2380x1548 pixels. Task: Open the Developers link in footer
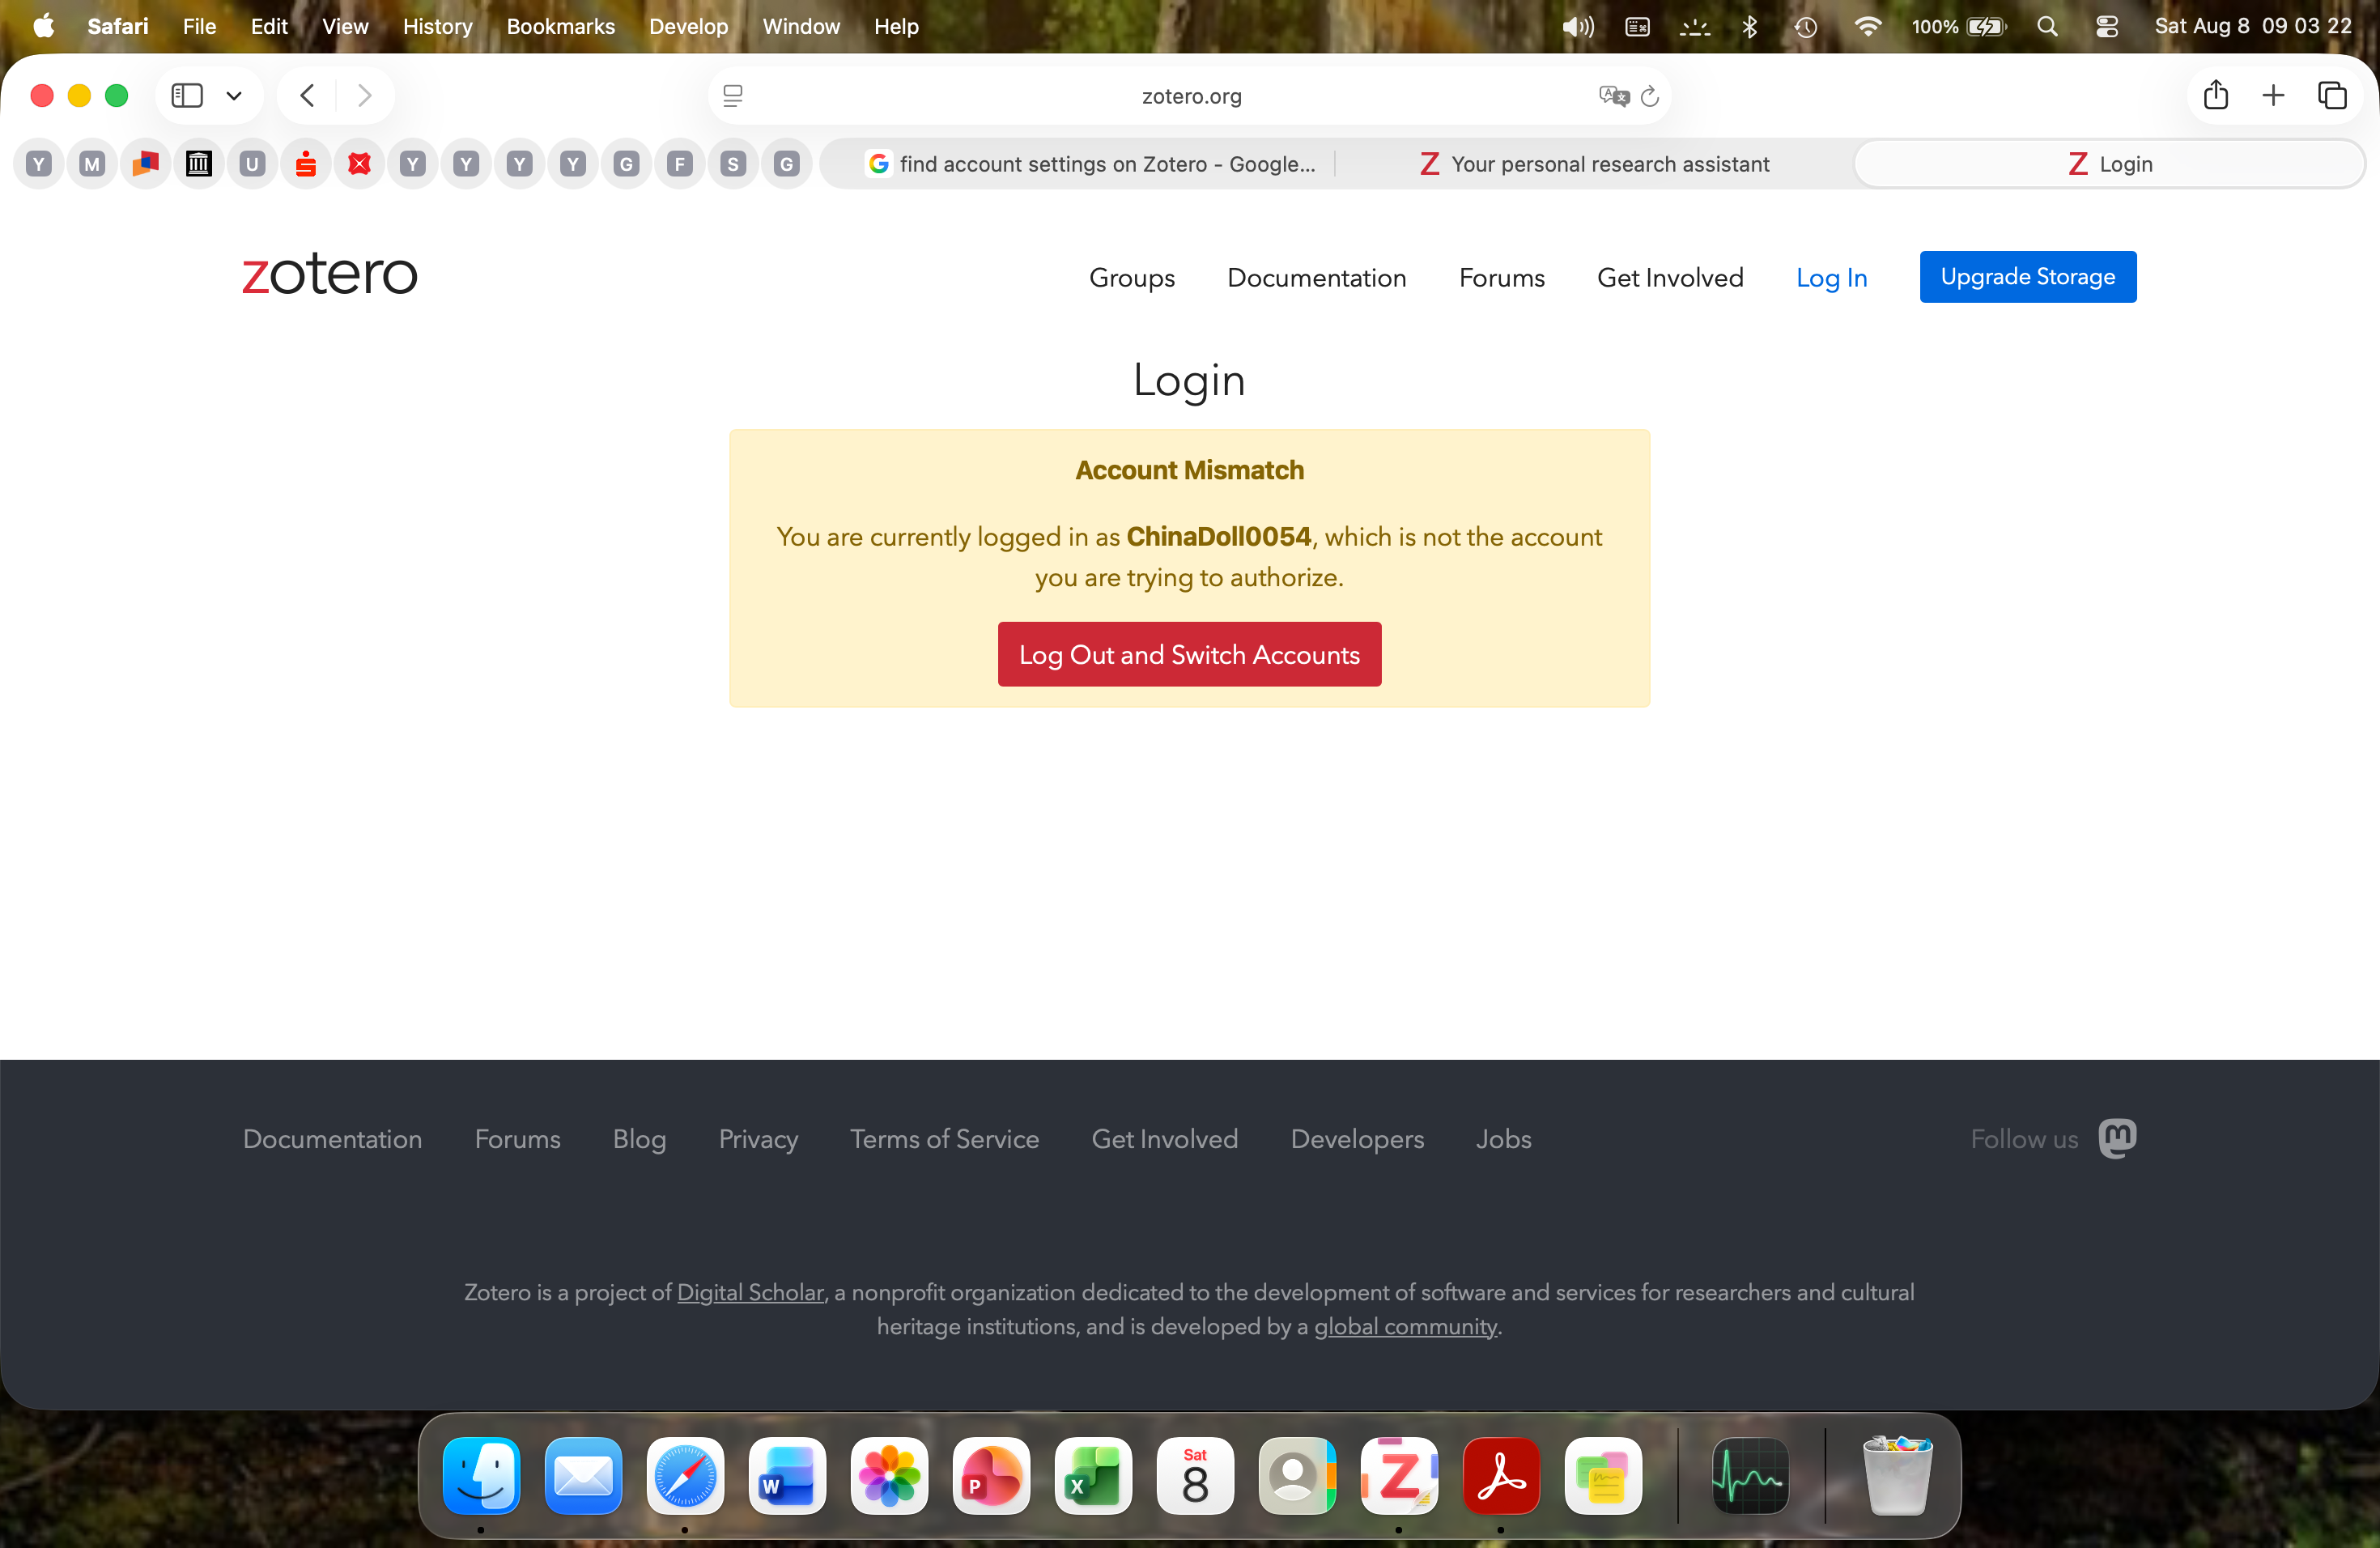1358,1139
